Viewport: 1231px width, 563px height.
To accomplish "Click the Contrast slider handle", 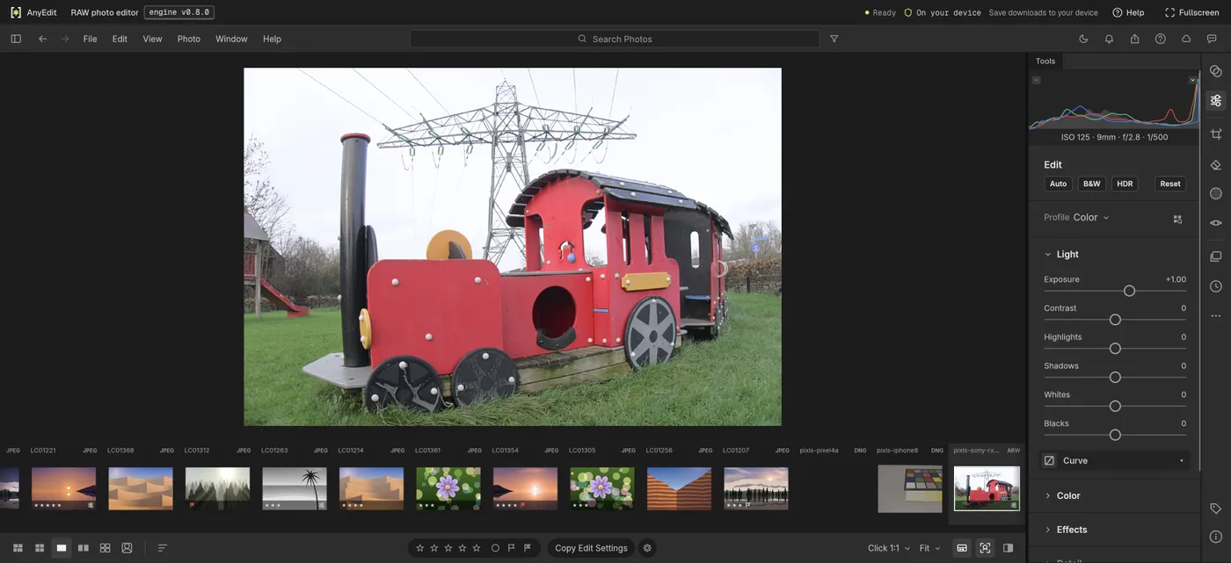I will (x=1115, y=320).
